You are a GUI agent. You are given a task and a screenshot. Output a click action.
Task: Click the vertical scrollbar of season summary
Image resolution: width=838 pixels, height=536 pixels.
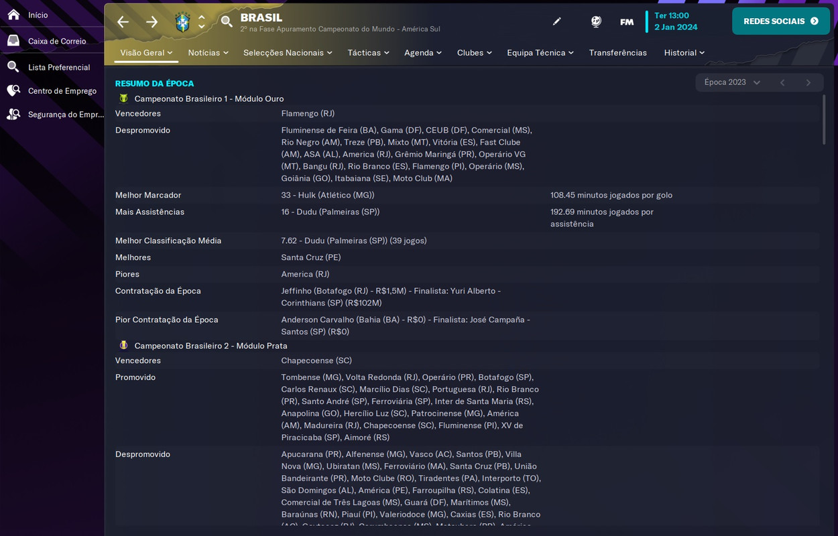824,119
